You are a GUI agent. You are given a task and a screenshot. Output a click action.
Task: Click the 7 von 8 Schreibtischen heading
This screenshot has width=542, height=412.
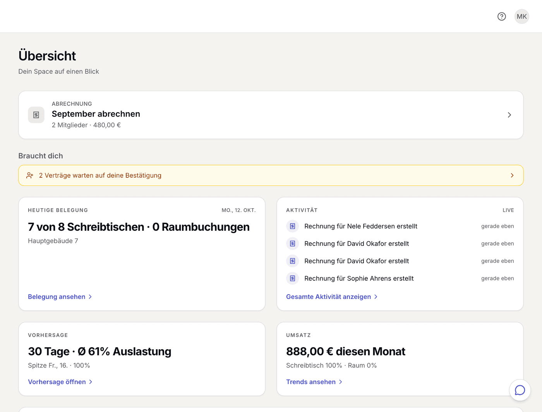coord(139,227)
